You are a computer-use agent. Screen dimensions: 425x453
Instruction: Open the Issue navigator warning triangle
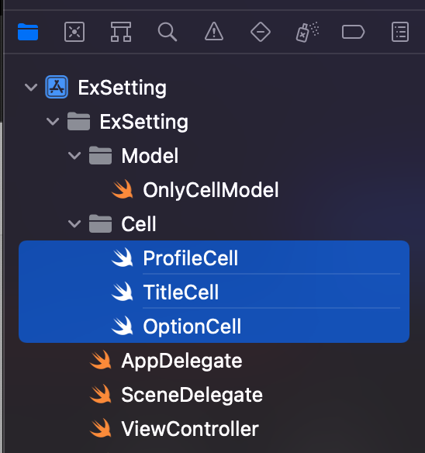click(214, 31)
